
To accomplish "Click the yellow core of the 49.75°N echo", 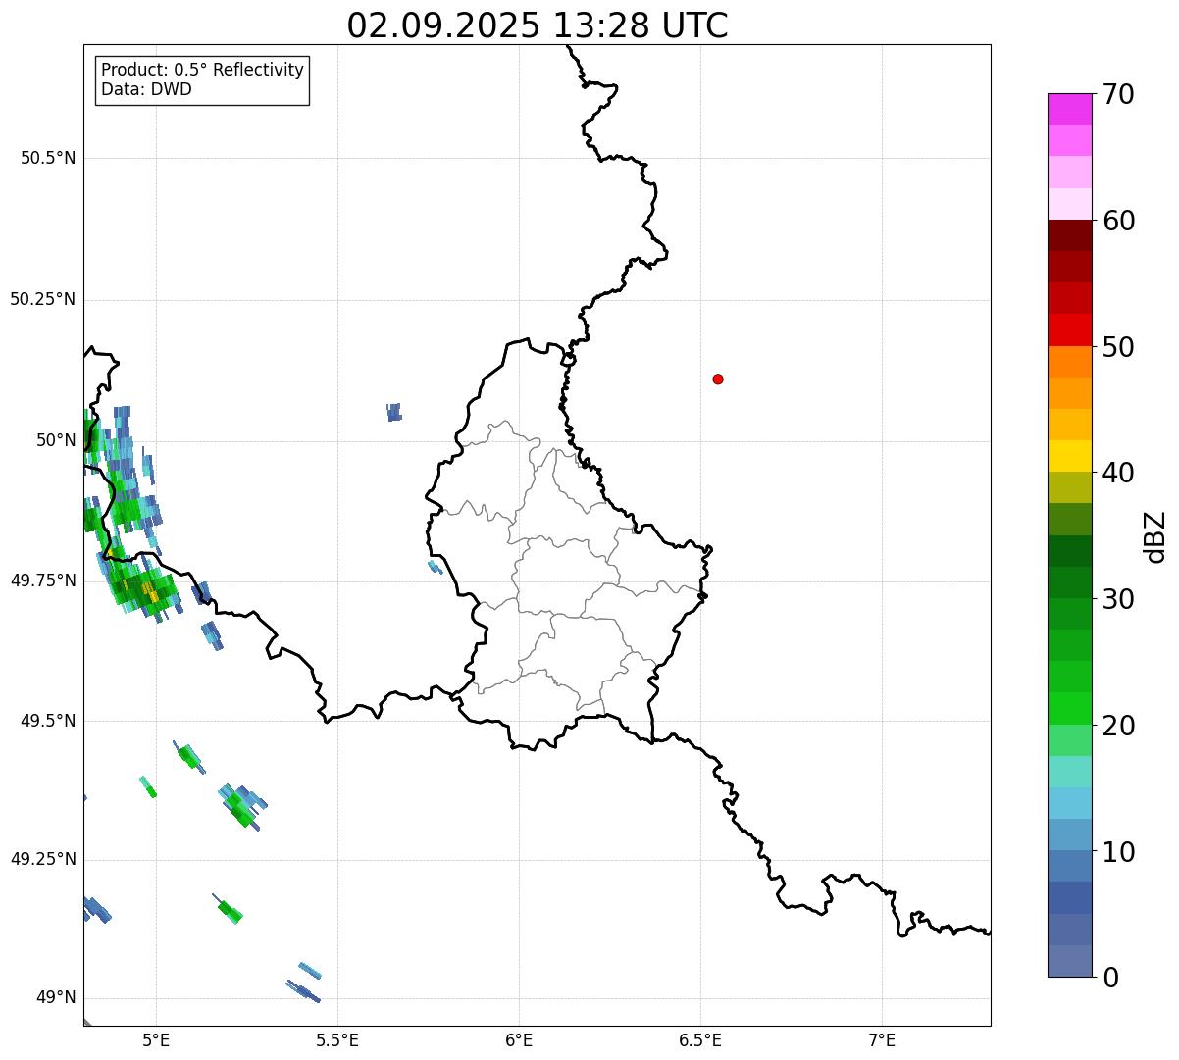I will pos(150,591).
